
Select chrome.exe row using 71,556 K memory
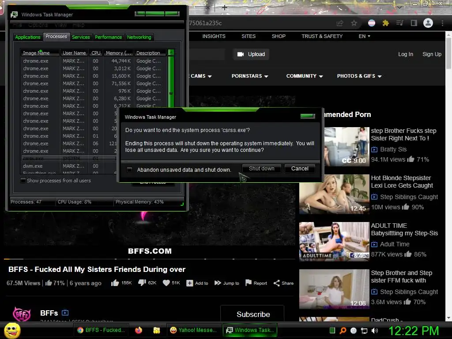94,83
